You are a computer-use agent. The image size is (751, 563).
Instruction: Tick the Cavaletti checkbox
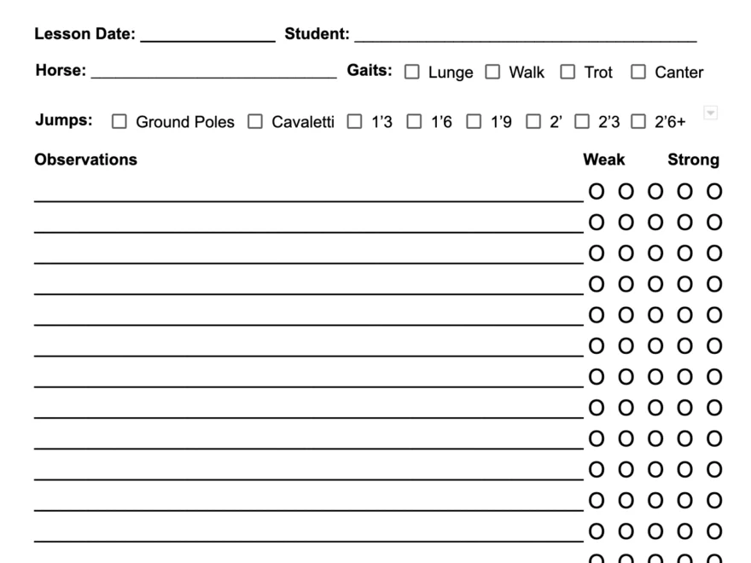[255, 122]
